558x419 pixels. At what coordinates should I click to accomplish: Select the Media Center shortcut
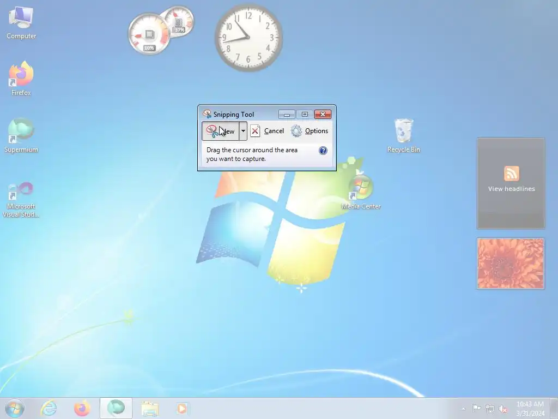361,193
